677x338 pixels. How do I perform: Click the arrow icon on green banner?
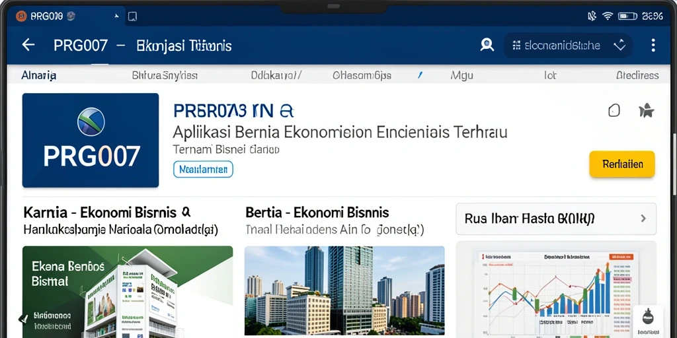pos(24,319)
